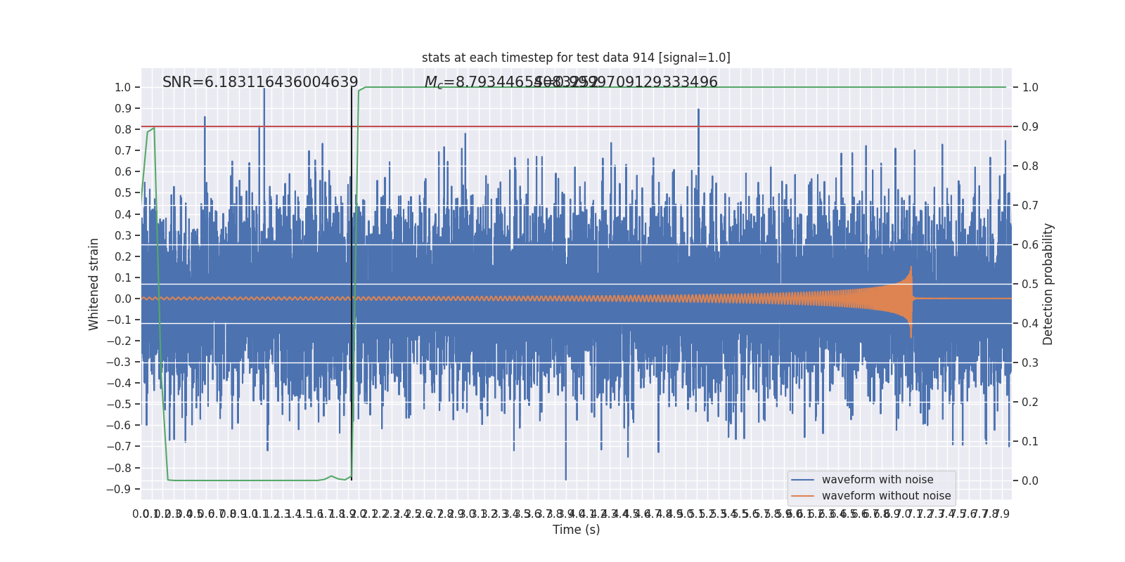Click 'waveform without noise' legend entry

tap(886, 496)
